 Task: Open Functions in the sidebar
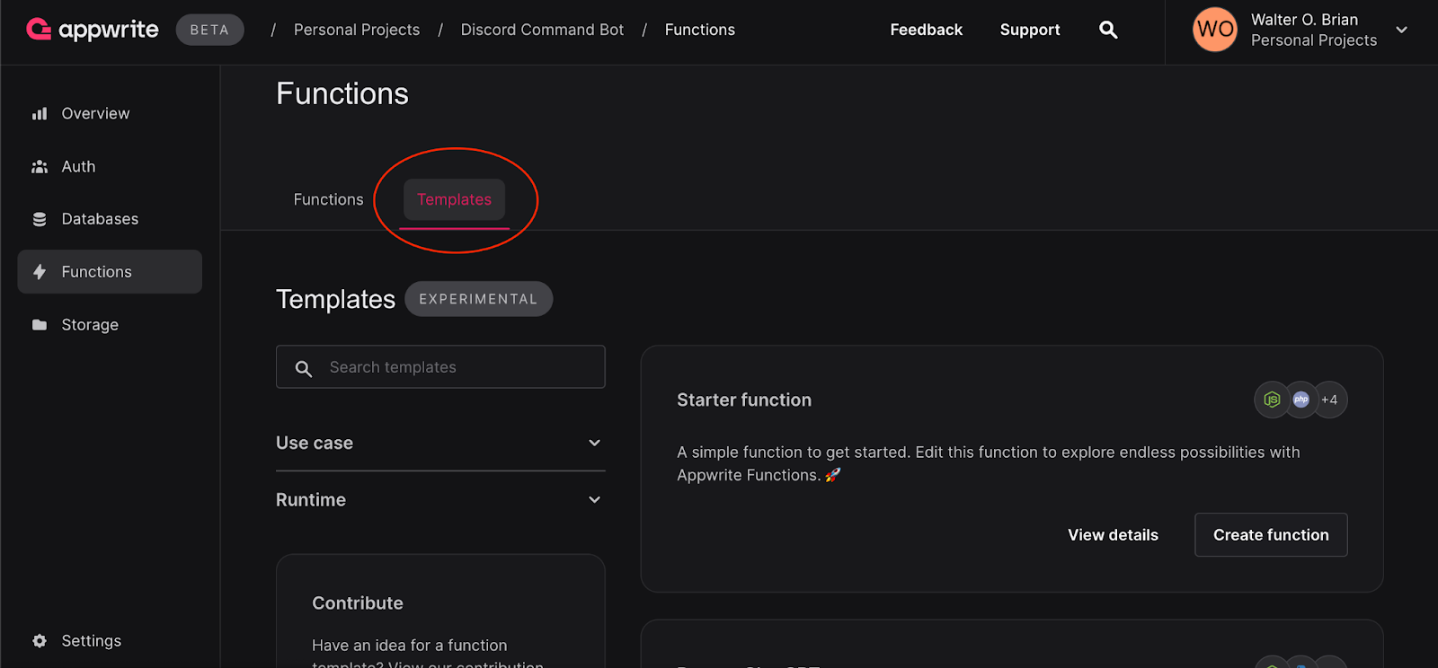pos(110,272)
